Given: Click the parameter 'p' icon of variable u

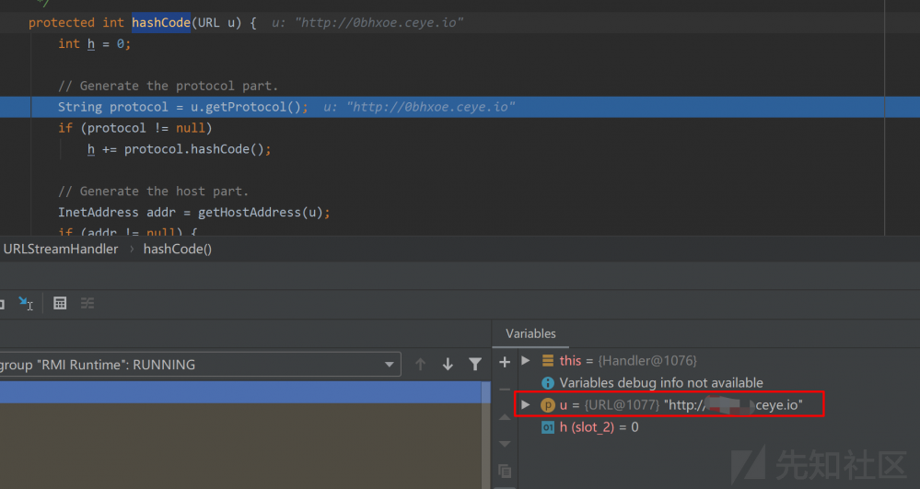Looking at the screenshot, I should coord(547,405).
